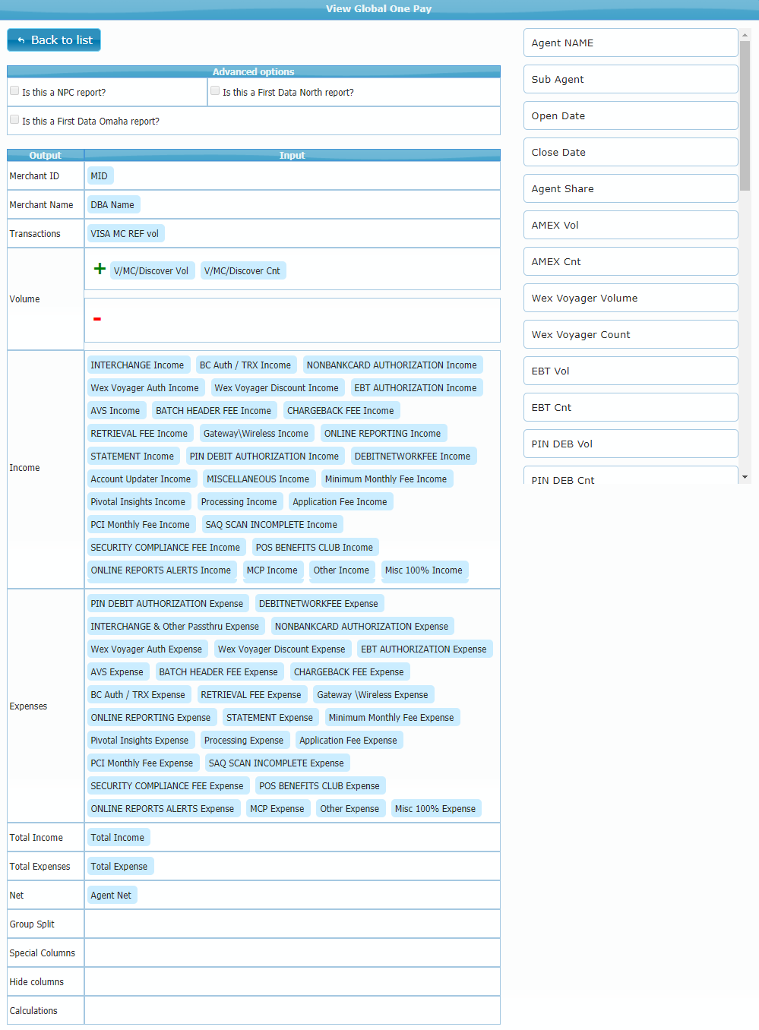This screenshot has width=759, height=1030.
Task: Click the V/MC/Discover Vol tag
Action: (x=151, y=271)
